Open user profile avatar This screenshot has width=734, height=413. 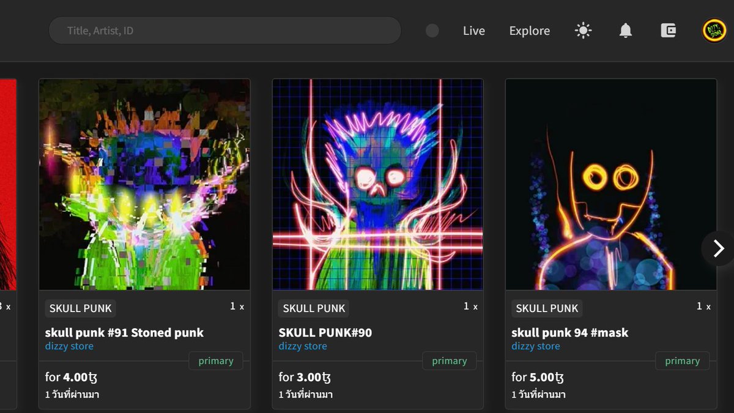(713, 31)
